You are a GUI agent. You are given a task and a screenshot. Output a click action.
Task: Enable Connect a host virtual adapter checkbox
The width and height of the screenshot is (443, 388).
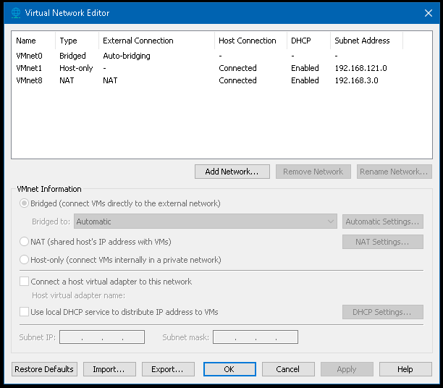[x=25, y=282]
